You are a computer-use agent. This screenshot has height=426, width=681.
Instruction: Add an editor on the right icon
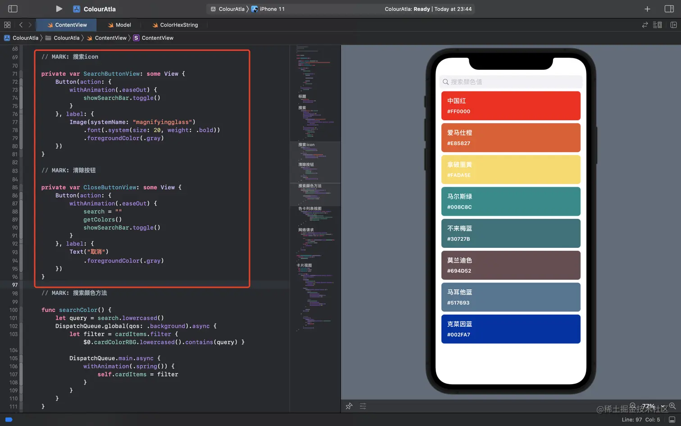[673, 25]
